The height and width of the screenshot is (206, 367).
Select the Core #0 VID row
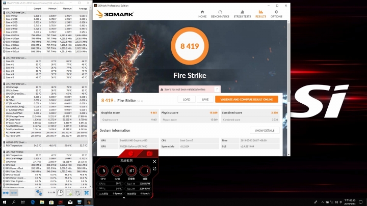[45, 16]
